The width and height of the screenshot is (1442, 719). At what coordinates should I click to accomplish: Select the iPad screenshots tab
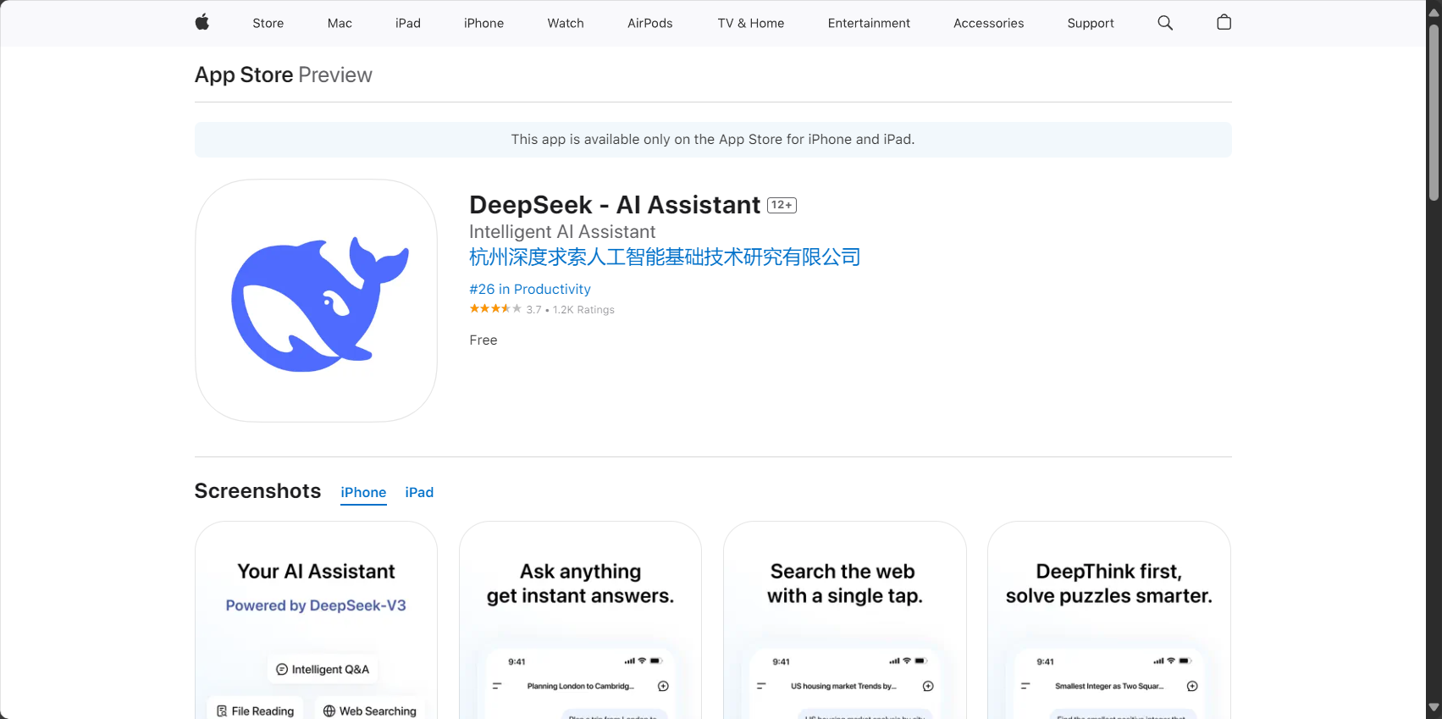pyautogui.click(x=419, y=493)
